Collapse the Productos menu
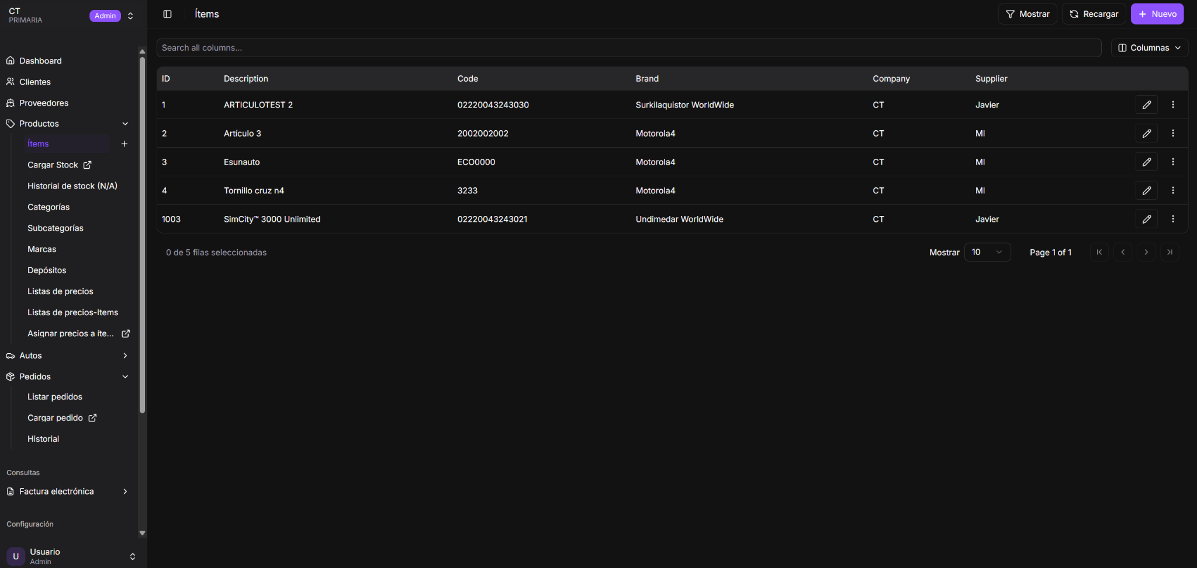1197x568 pixels. point(125,124)
